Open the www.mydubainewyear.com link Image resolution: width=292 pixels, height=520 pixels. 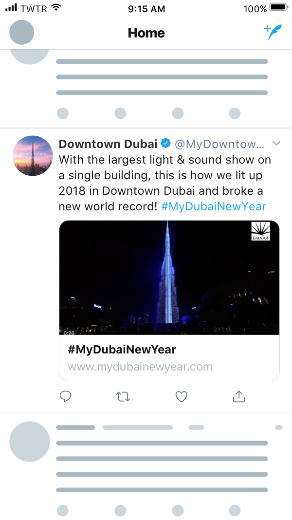(140, 367)
